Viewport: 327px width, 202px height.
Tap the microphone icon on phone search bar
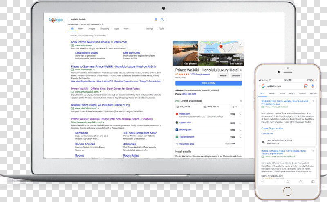[313, 86]
